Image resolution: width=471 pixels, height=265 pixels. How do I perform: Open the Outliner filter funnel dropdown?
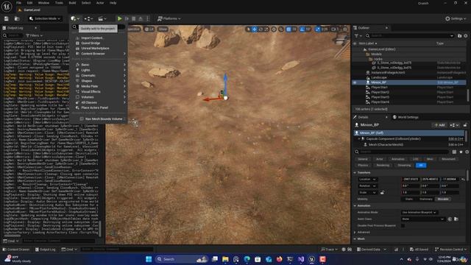tap(358, 36)
